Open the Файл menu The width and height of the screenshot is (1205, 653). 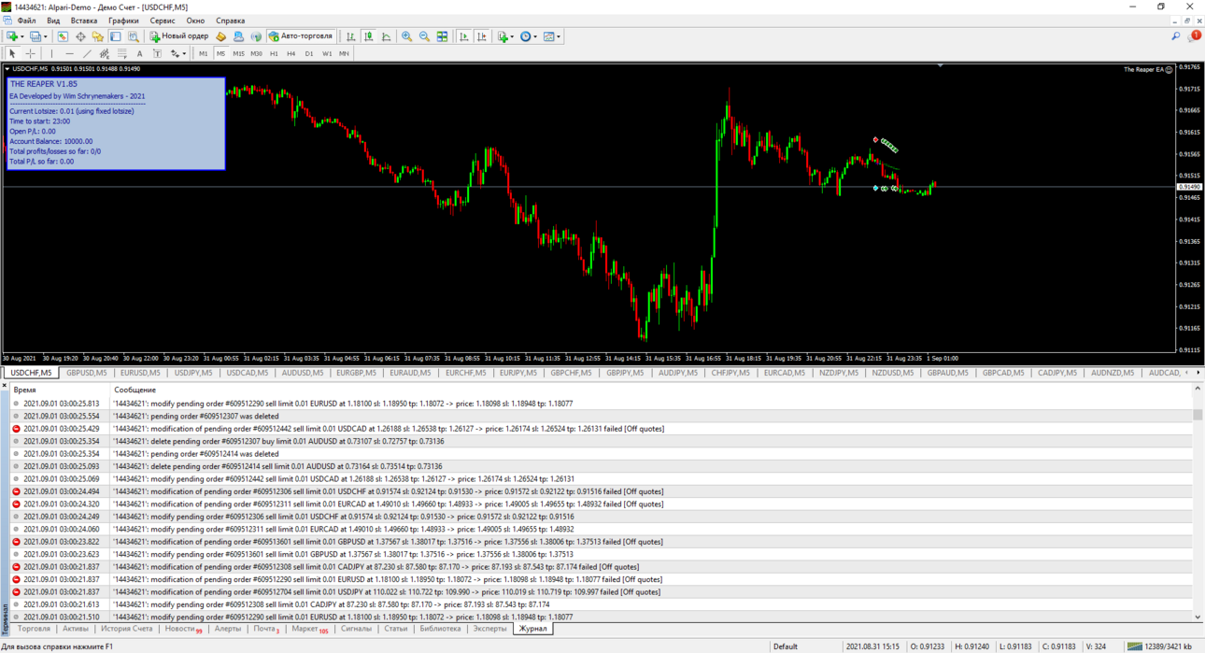26,21
